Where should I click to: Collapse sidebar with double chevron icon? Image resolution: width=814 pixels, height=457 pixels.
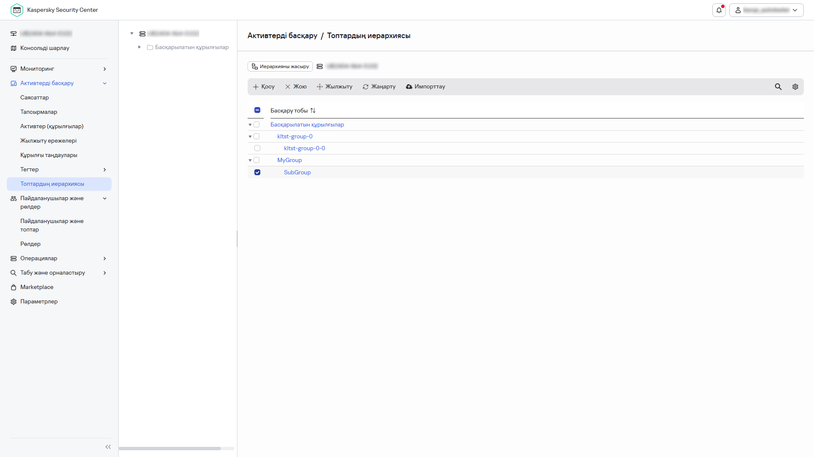click(108, 447)
